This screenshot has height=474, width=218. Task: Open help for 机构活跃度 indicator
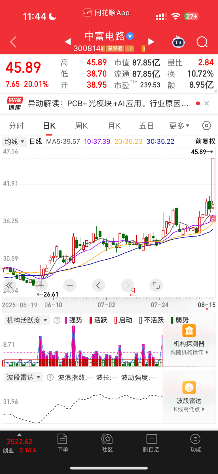57,320
